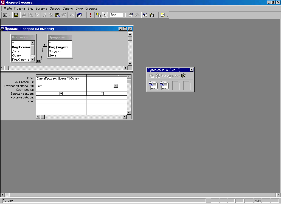Click the Query Type icon
281x204 pixels.
point(79,15)
